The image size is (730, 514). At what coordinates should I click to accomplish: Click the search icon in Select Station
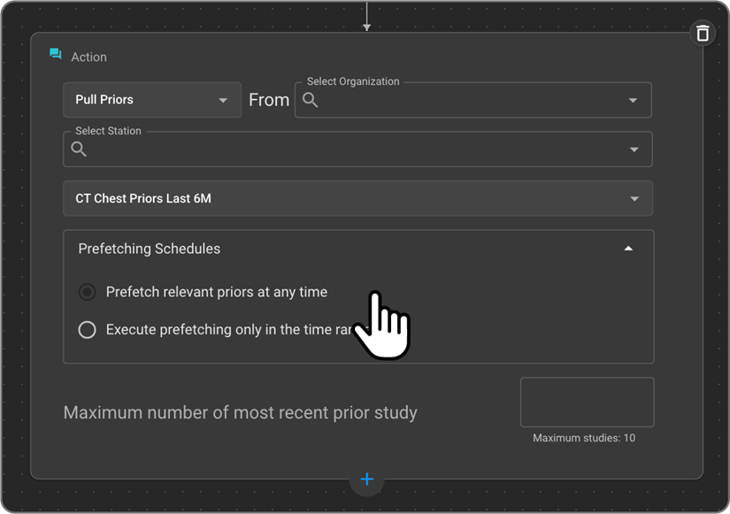pos(79,150)
